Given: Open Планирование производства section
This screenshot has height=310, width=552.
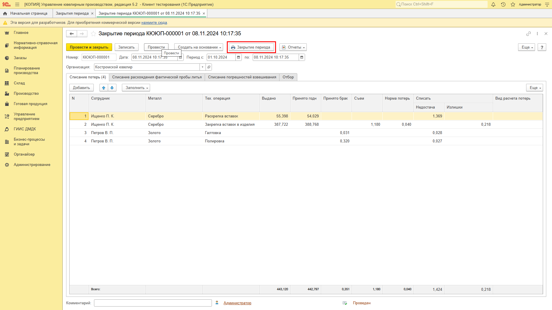Looking at the screenshot, I should [x=27, y=71].
